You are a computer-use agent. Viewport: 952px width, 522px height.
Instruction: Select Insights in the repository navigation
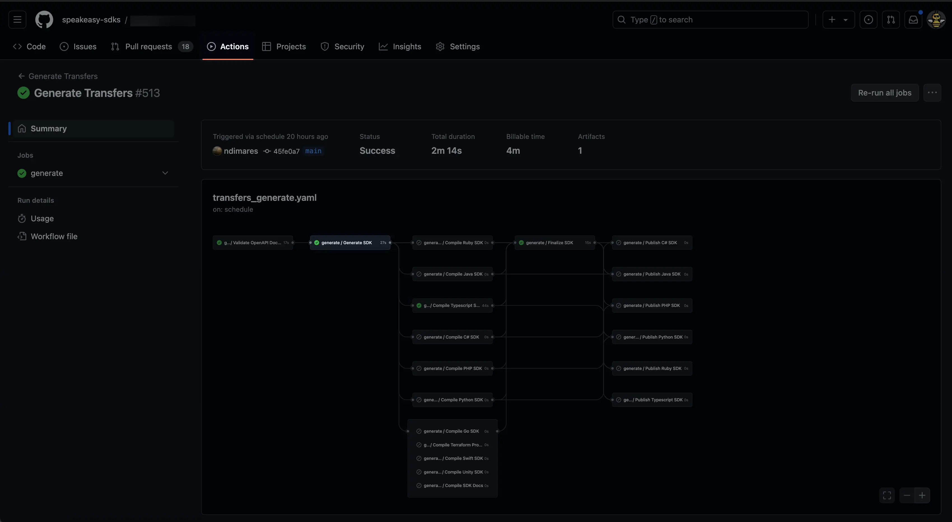coord(400,46)
